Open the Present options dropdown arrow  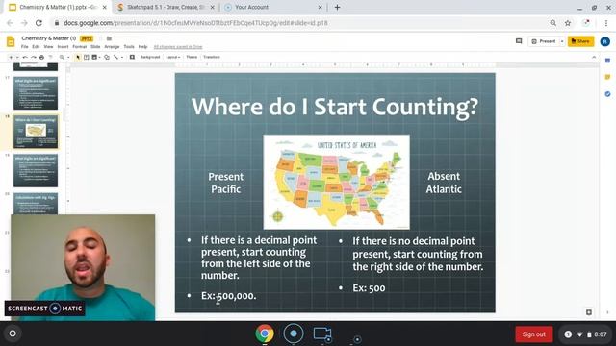point(562,41)
